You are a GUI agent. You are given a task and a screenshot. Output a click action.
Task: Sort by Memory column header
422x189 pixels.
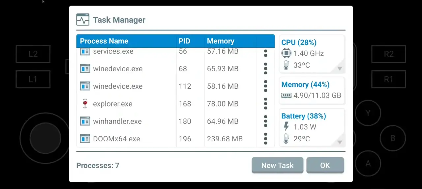point(221,41)
